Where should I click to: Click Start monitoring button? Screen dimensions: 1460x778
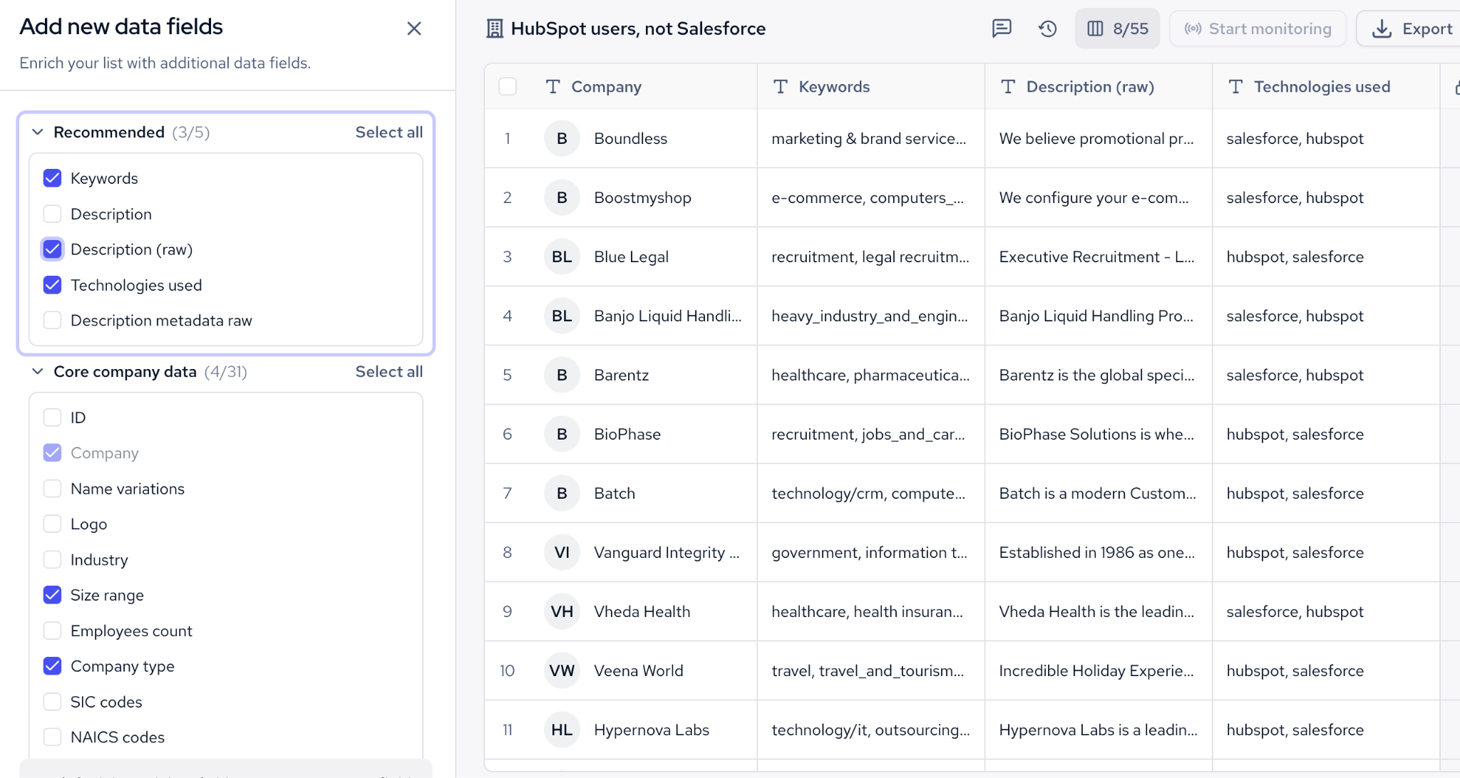[1258, 28]
